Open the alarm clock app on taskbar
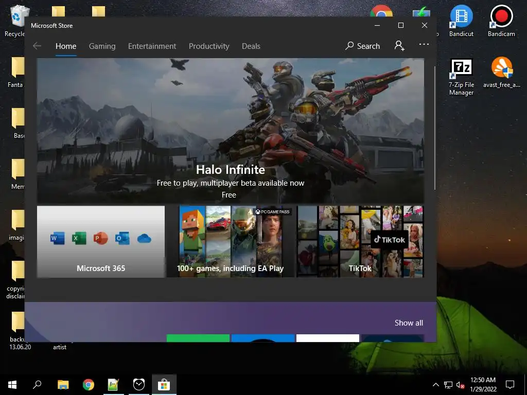Viewport: 527px width, 395px height. 139,385
